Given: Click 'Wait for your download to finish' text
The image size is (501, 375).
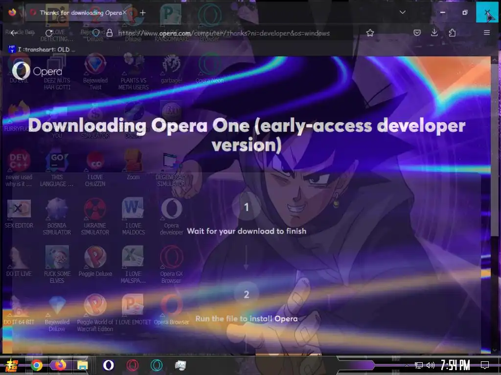Looking at the screenshot, I should pyautogui.click(x=247, y=231).
